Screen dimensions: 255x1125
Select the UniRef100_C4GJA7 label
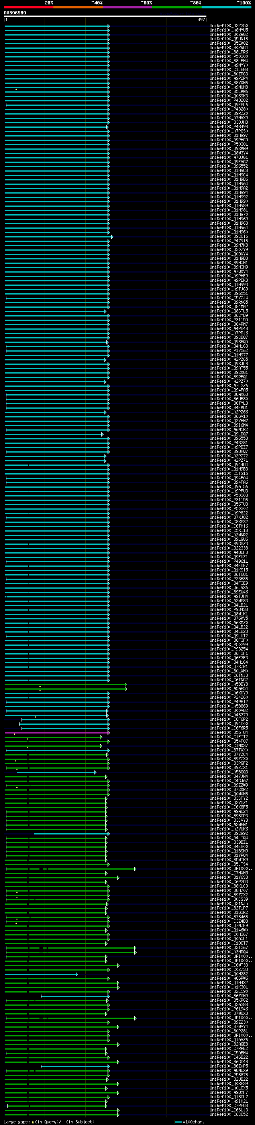point(229,781)
